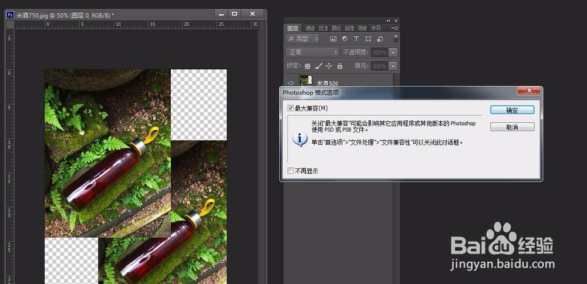Click the Ps icon in the document title bar

[x=11, y=15]
